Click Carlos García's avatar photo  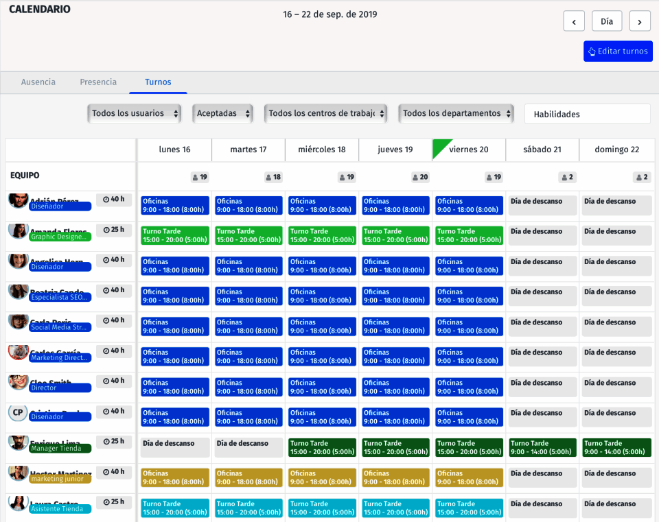pyautogui.click(x=18, y=352)
